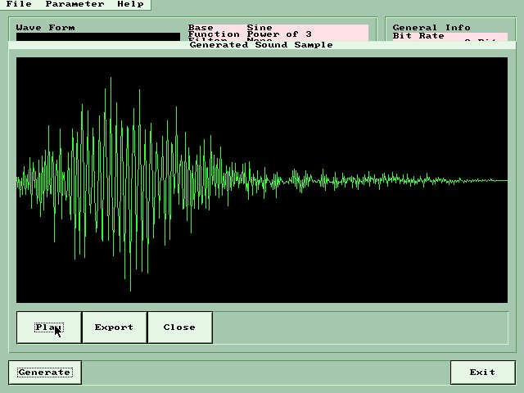524x393 pixels.
Task: Open the Help menu
Action: pyautogui.click(x=129, y=4)
